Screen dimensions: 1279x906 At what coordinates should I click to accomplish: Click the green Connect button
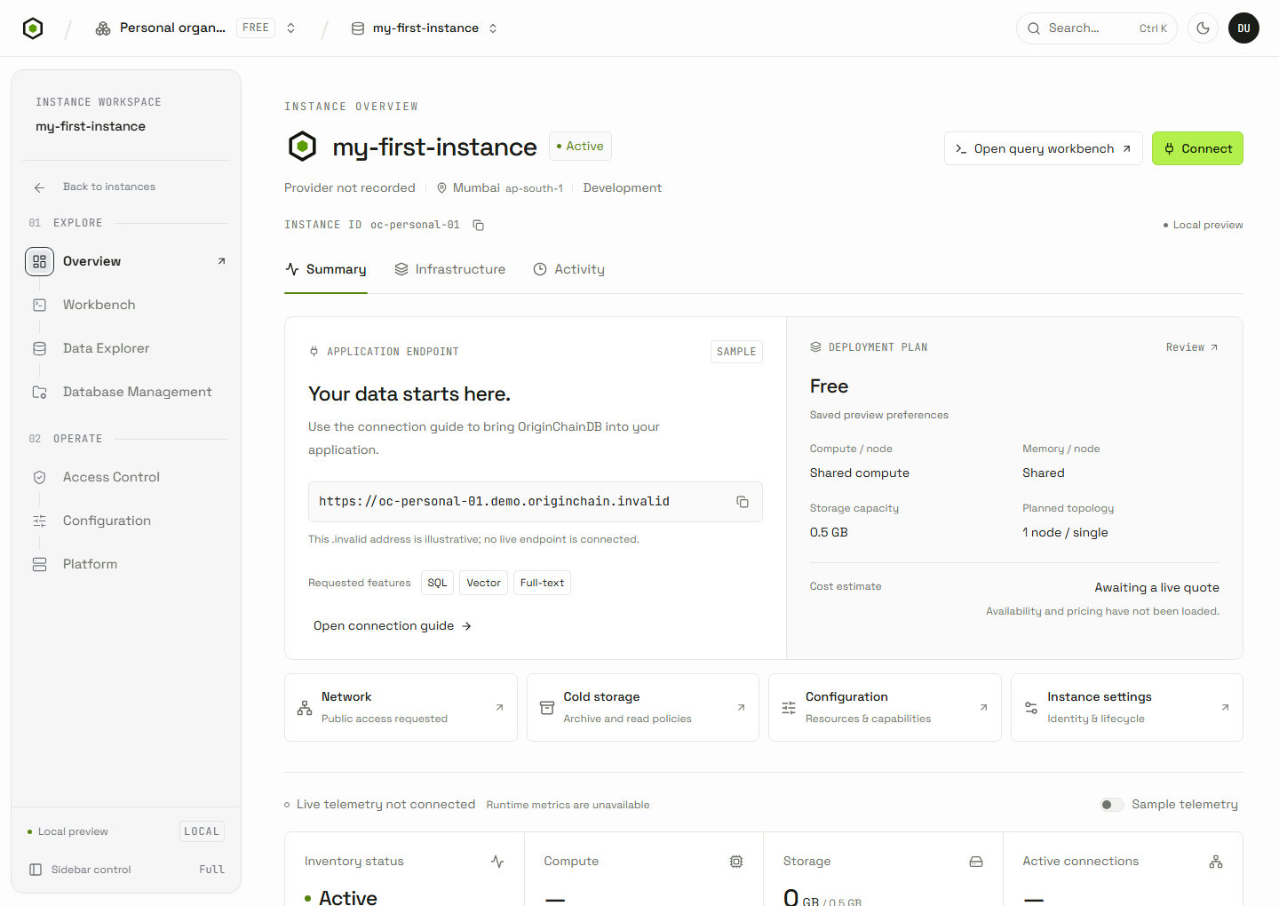tap(1197, 148)
